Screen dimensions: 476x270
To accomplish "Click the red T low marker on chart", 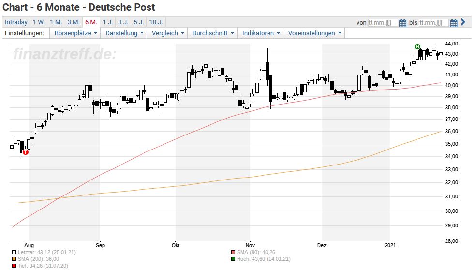I will [26, 152].
